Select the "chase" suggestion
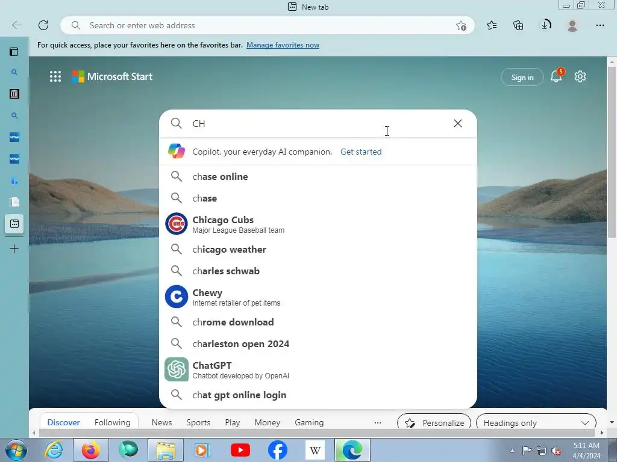This screenshot has width=617, height=462. coord(318,198)
